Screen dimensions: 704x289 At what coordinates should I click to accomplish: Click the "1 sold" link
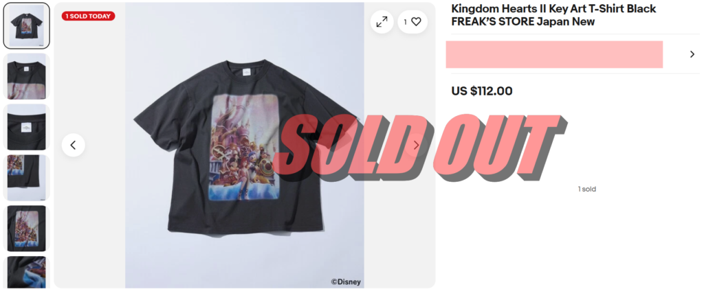pos(587,189)
